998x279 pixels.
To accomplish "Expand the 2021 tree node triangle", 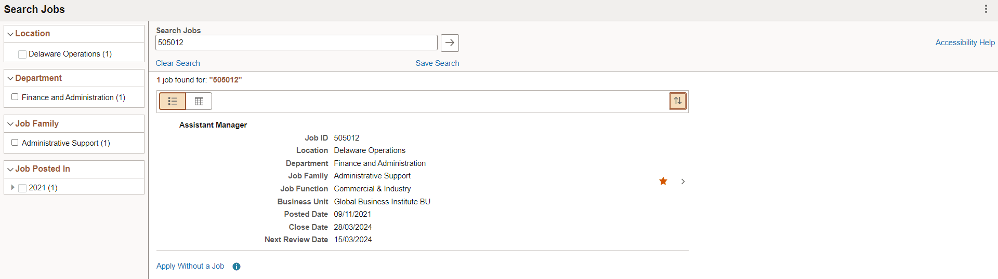I will [x=12, y=187].
